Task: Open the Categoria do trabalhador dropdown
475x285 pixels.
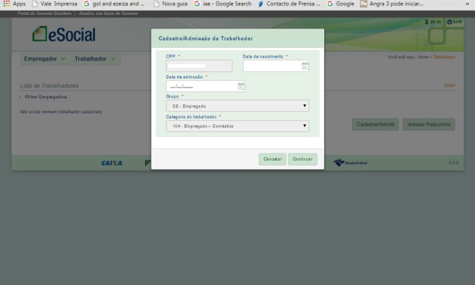Action: pyautogui.click(x=237, y=126)
